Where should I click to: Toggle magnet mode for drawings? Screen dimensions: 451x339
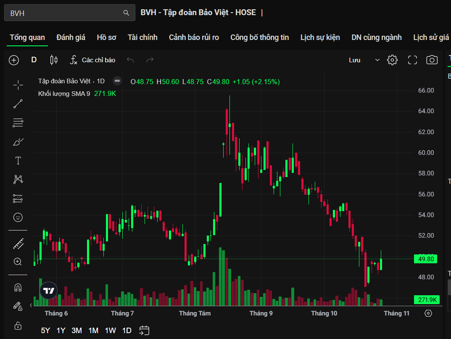coord(18,288)
